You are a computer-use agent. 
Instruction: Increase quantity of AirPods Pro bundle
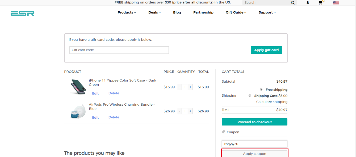(x=190, y=111)
